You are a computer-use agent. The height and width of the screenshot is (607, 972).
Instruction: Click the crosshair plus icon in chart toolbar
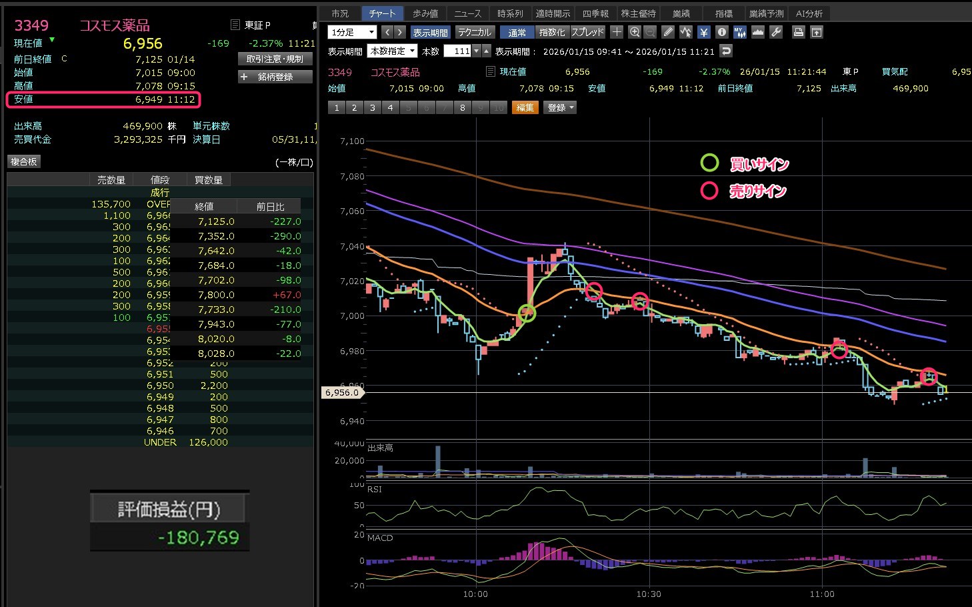(617, 32)
